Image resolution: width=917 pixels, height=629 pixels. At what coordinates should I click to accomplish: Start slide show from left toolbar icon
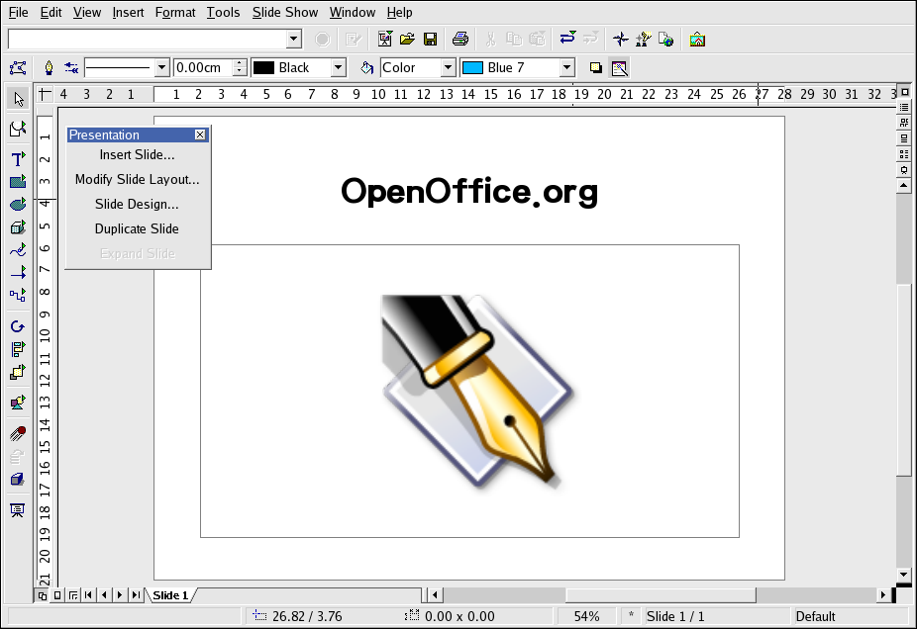click(x=17, y=510)
